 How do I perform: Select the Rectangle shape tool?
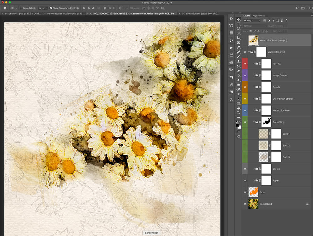coord(238,103)
